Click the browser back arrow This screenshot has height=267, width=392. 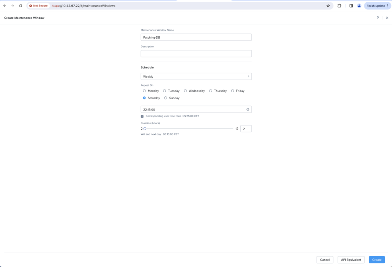point(5,6)
